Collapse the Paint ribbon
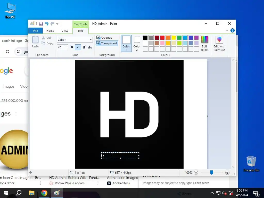 point(227,30)
